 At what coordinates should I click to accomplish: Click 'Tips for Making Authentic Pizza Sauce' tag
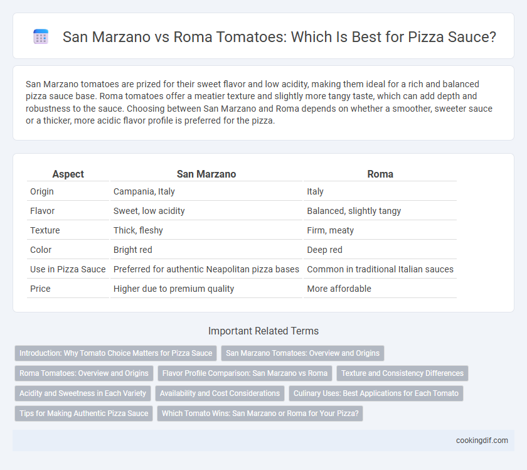[83, 413]
